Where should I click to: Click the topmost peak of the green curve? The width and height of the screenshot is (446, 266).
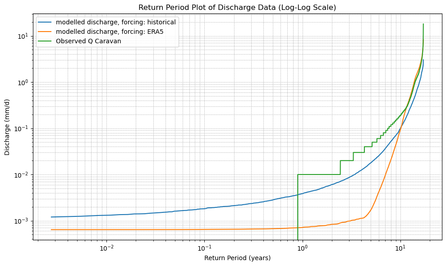pos(423,24)
